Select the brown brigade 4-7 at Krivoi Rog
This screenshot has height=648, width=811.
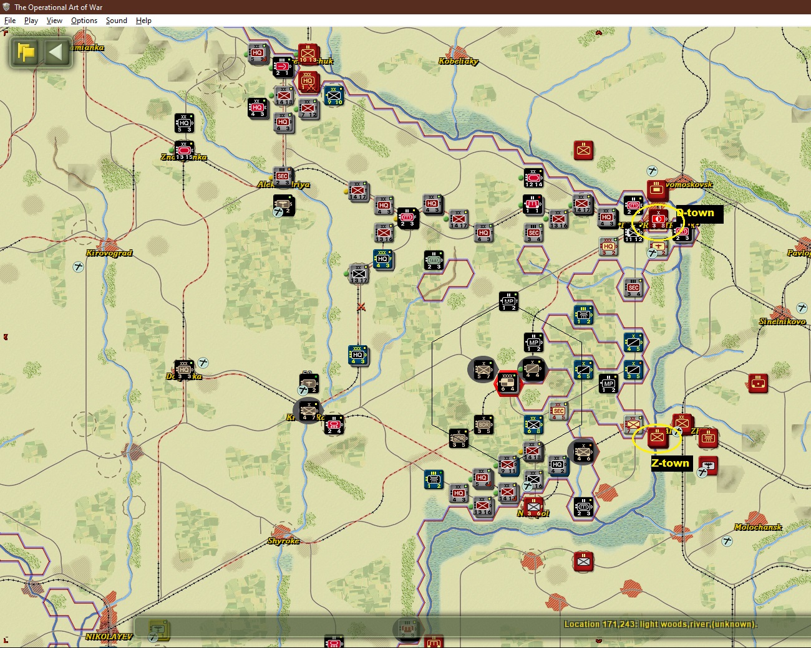point(309,411)
